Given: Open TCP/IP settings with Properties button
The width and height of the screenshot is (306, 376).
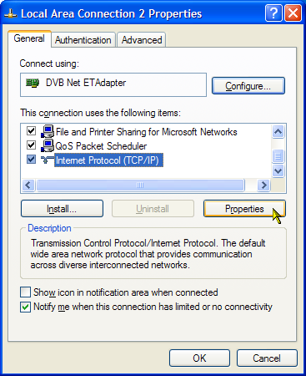Looking at the screenshot, I should click(244, 209).
